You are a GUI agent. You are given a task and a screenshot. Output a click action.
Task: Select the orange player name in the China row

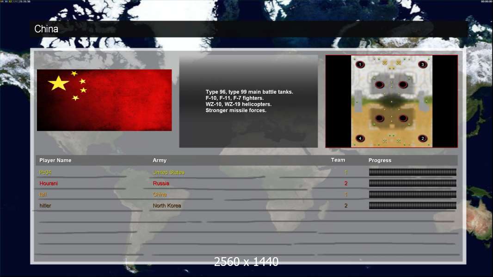43,194
